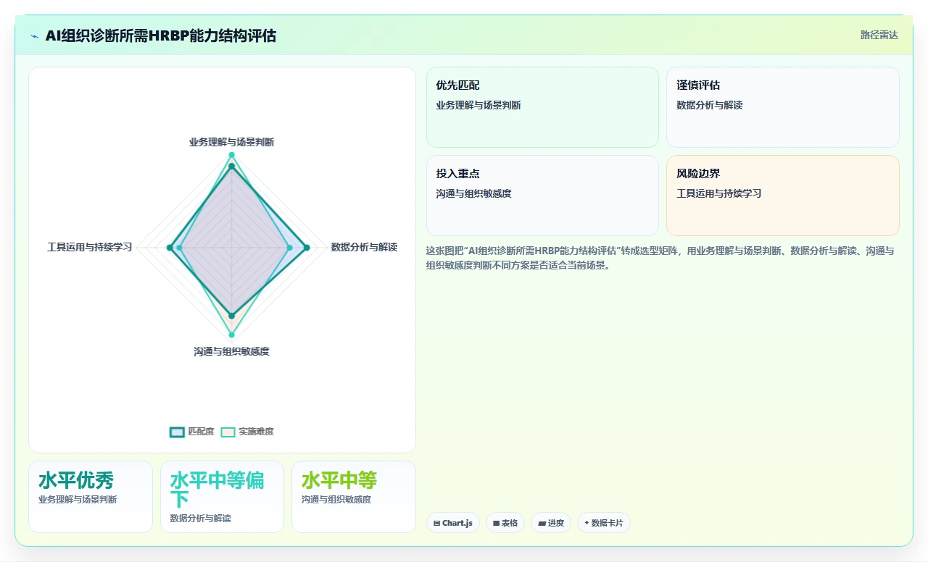Image resolution: width=928 pixels, height=562 pixels.
Task: Click the title AI组织诊断所需HRBP能力结构评估
Action: (x=161, y=35)
